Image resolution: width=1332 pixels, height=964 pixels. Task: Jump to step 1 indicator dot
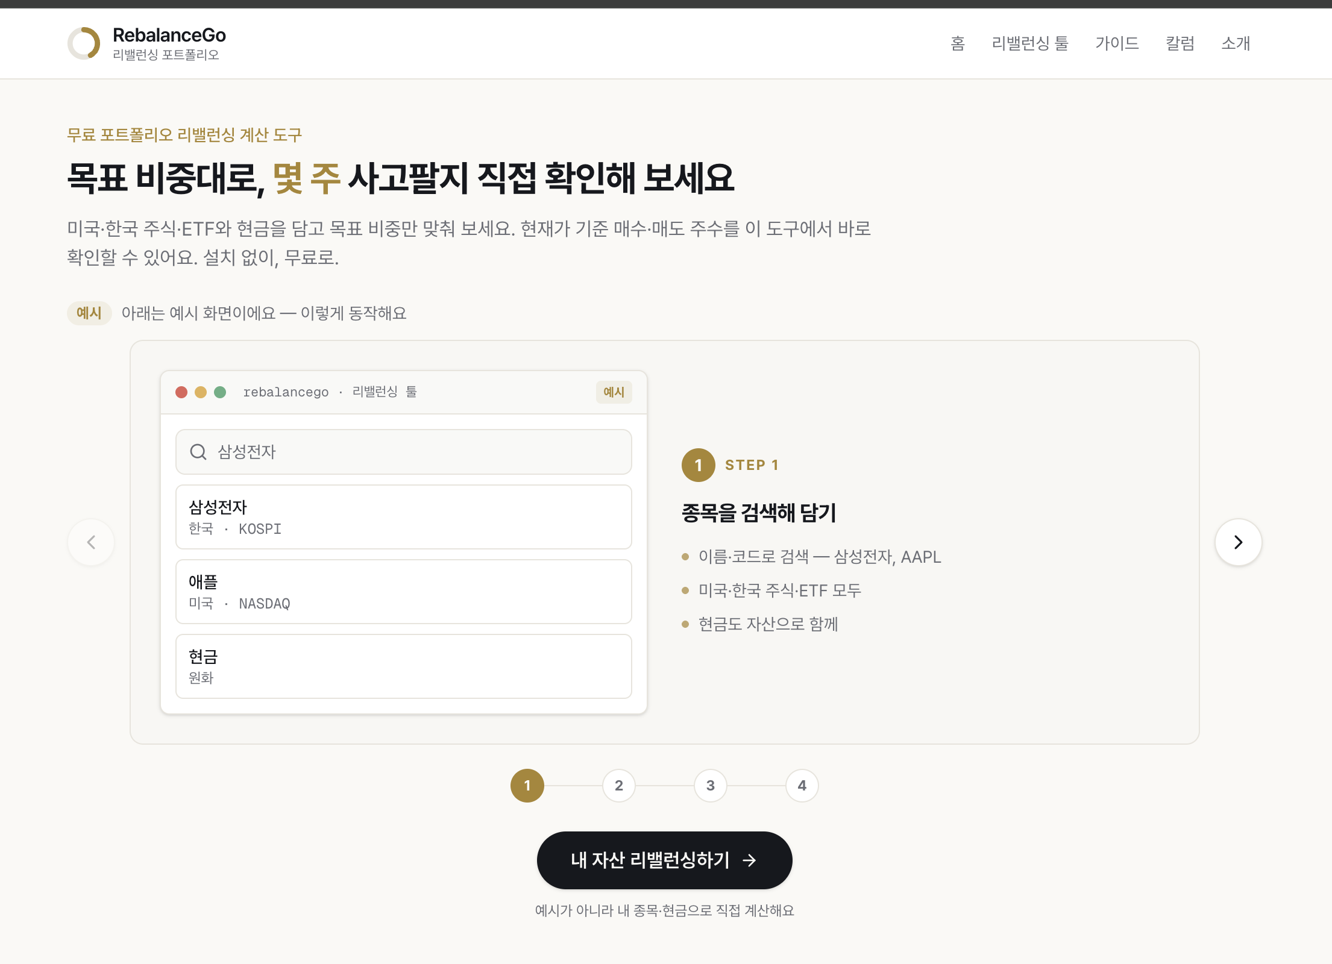tap(527, 786)
